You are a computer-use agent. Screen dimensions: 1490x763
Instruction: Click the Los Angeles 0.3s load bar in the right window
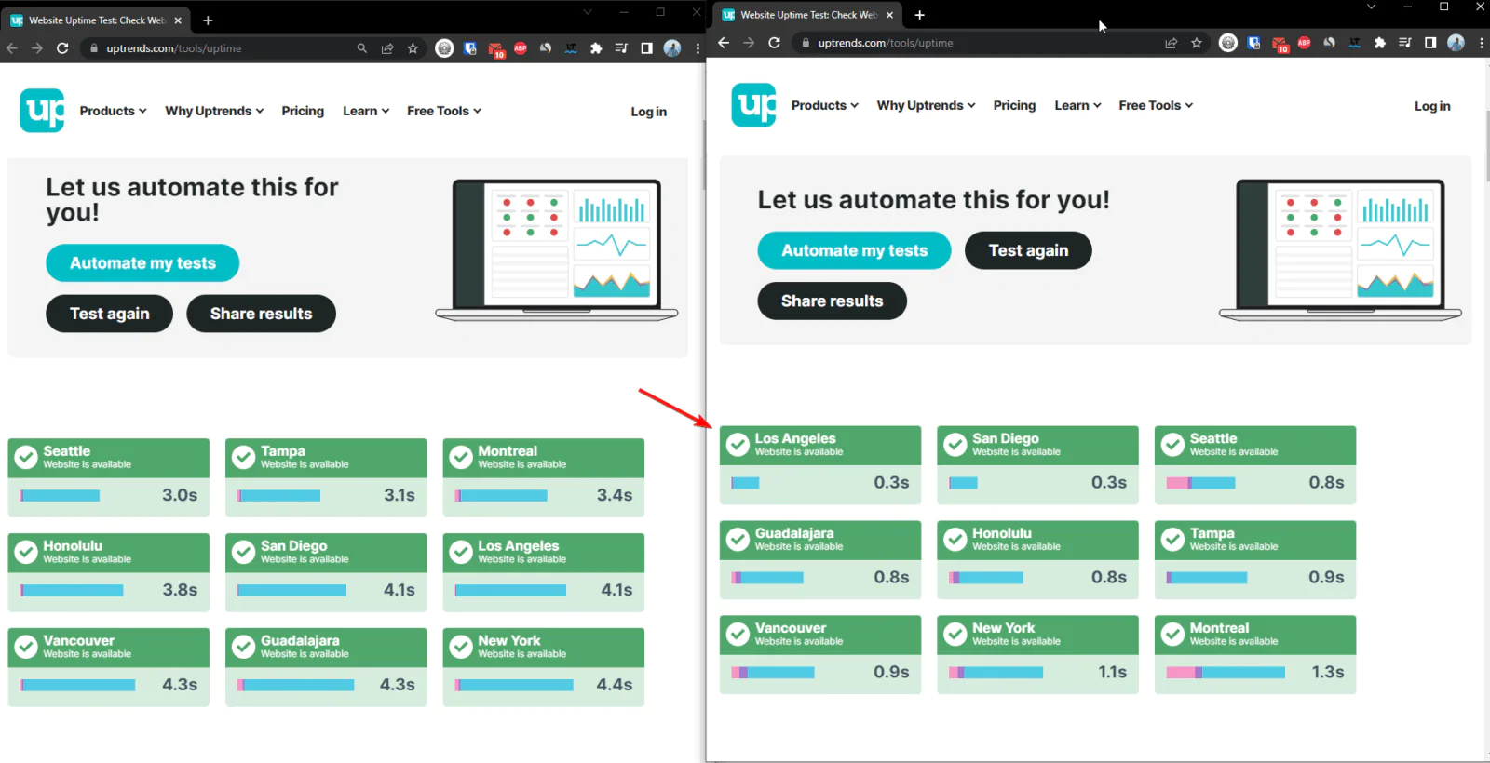point(745,483)
